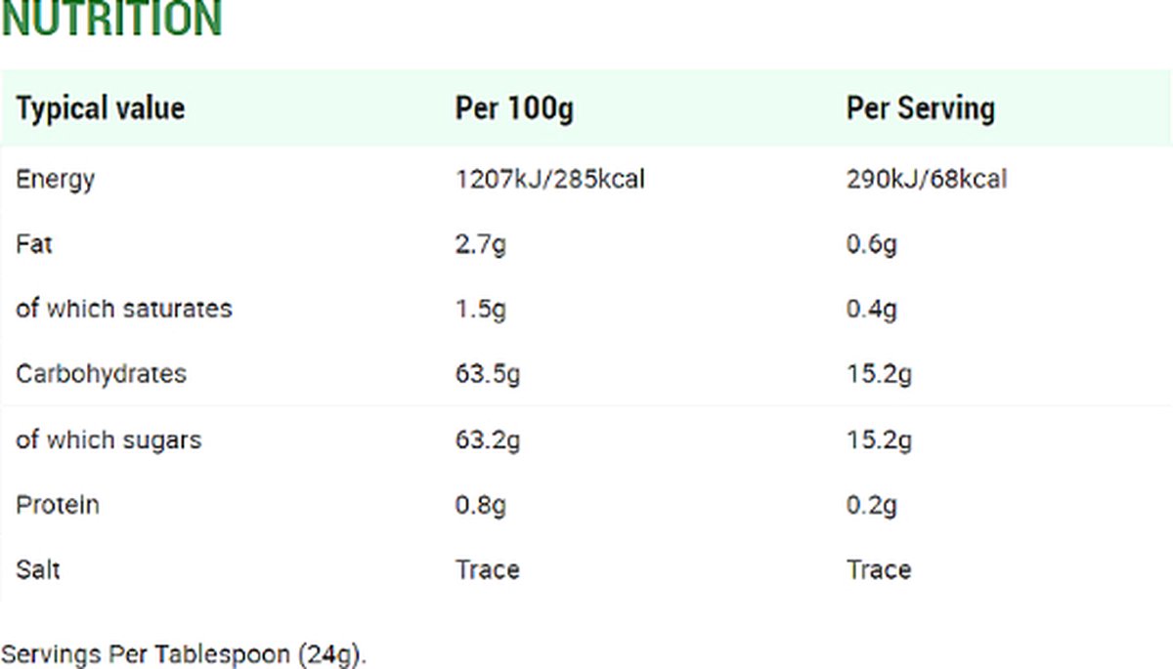Screen dimensions: 1173x669
Task: Click the 2.7g fat value
Action: (481, 243)
